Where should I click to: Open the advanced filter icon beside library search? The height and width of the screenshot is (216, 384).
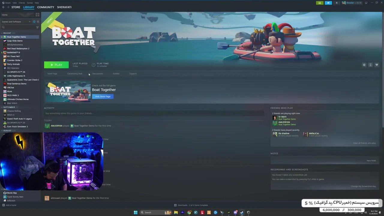37,27
